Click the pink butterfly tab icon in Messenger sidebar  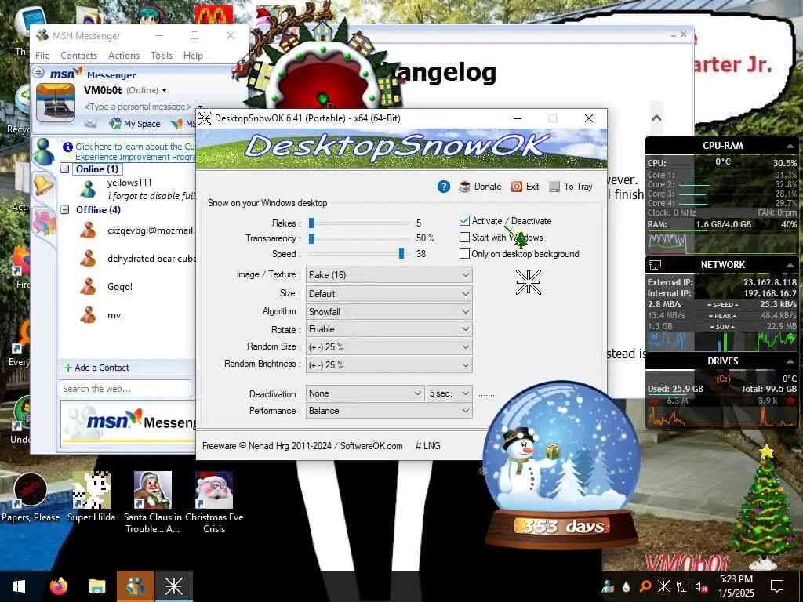(44, 223)
